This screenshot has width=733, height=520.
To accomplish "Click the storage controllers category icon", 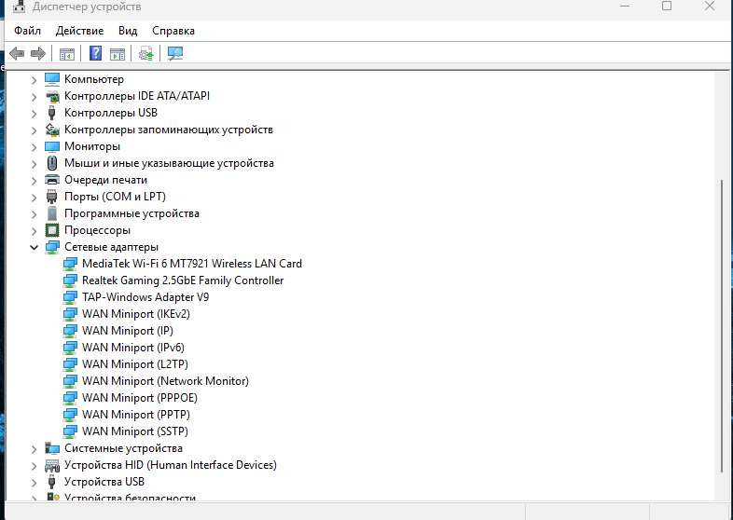I will click(x=52, y=130).
